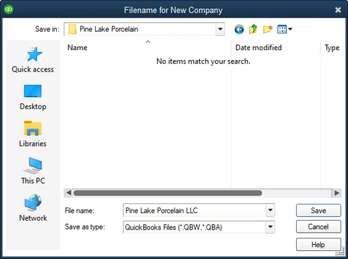The image size is (348, 259).
Task: Click into the File name text field
Action: 195,210
